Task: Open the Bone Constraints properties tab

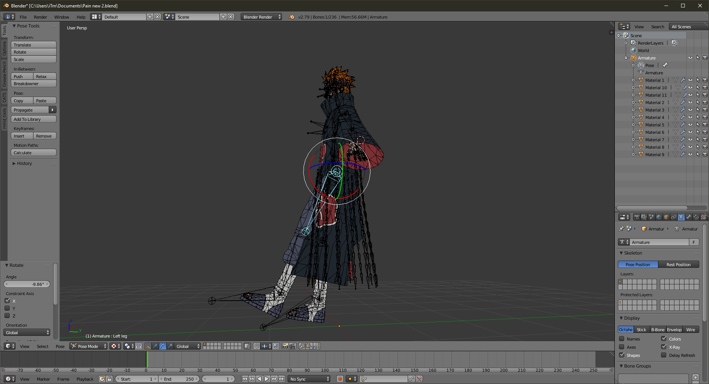Action: pos(696,217)
